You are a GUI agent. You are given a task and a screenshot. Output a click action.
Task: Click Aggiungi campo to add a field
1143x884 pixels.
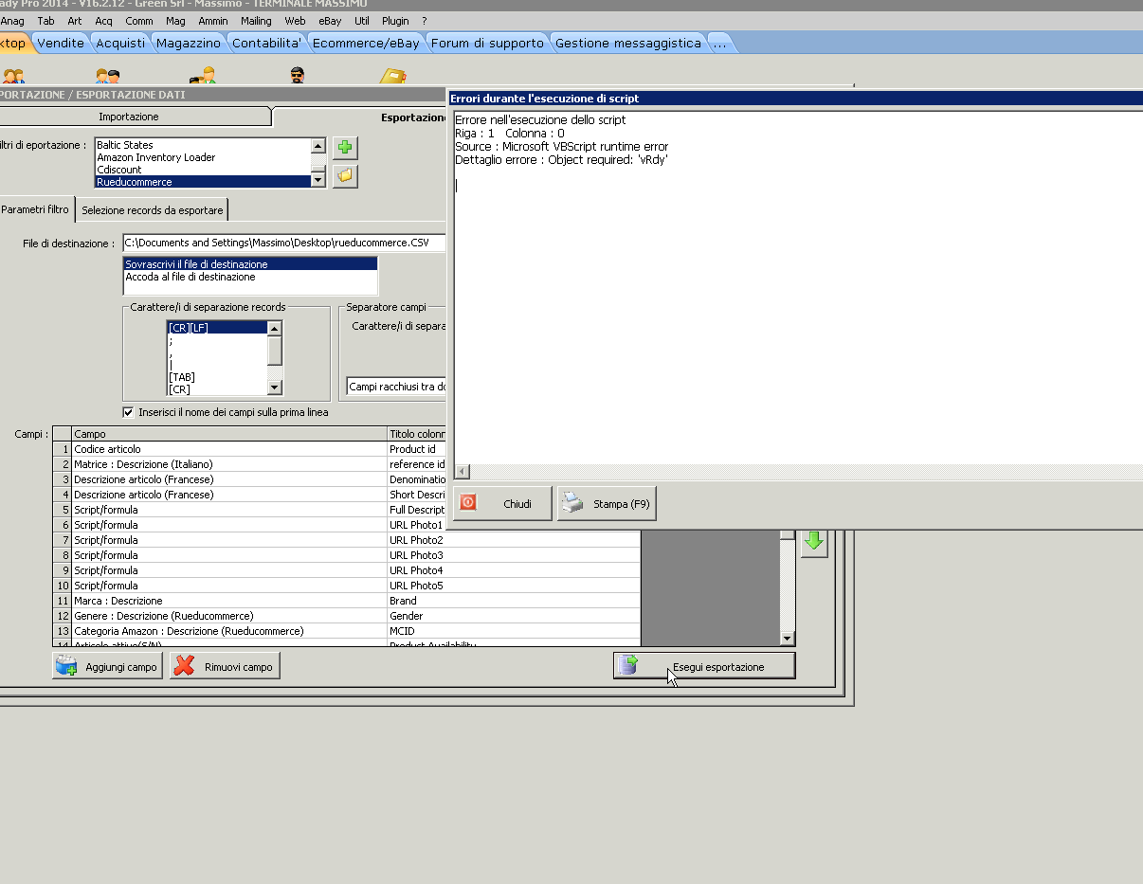[108, 667]
